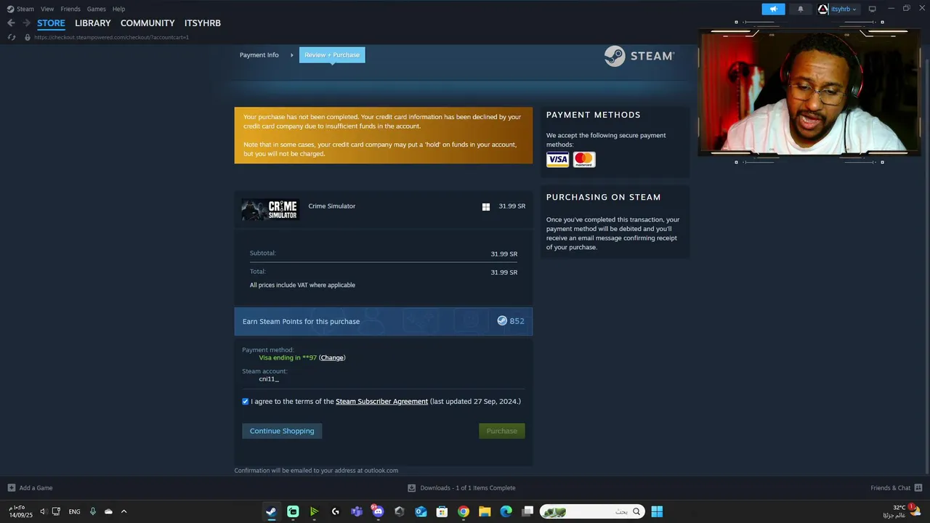Open Steam announcements megaphone button
930x523 pixels.
pos(773,9)
